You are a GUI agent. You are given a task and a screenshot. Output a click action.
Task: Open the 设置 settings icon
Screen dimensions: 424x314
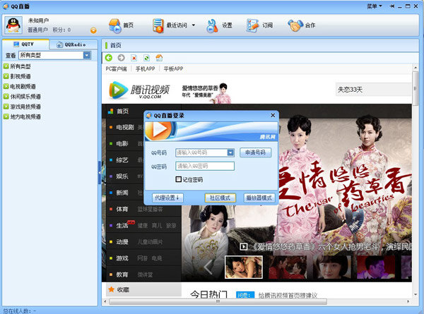tap(212, 25)
